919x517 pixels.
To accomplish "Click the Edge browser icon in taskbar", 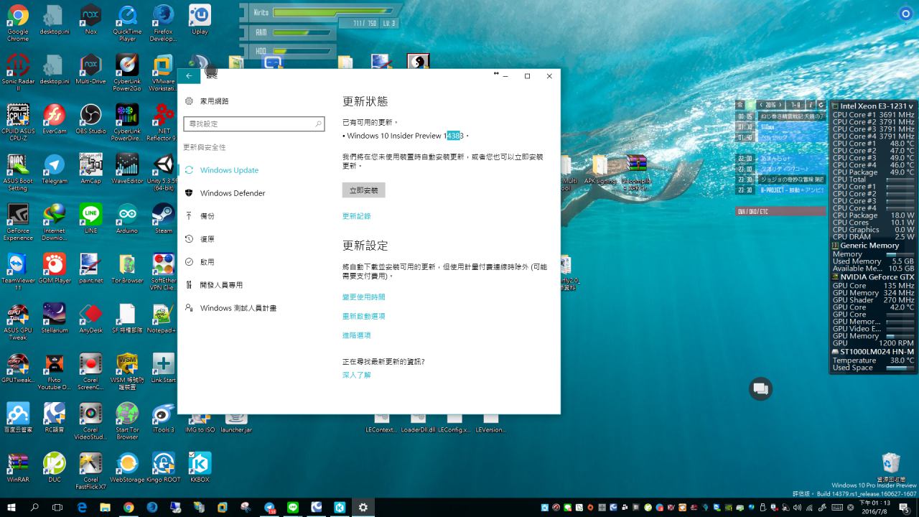I will point(82,507).
